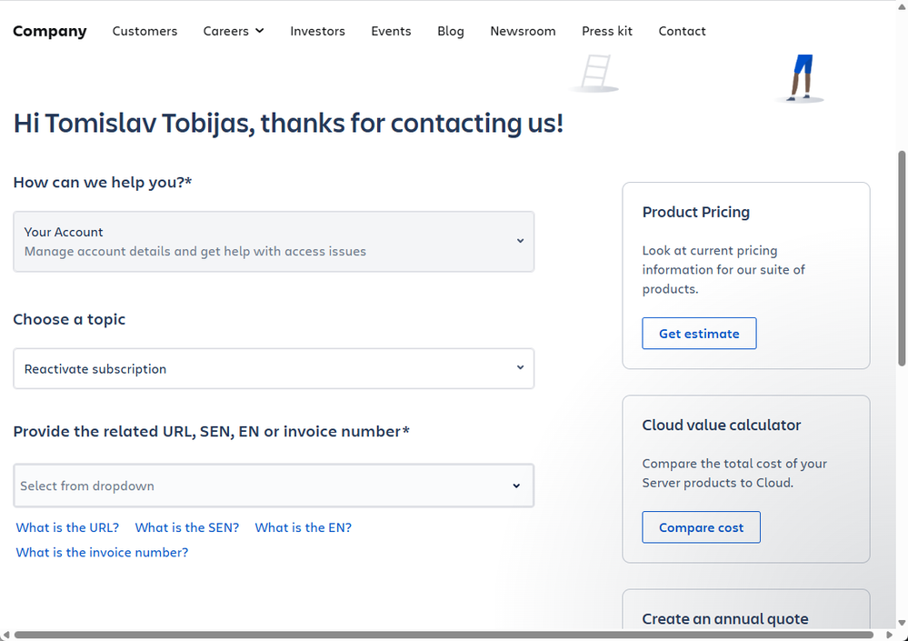Go to the Customers page
This screenshot has height=641, width=908.
(145, 31)
